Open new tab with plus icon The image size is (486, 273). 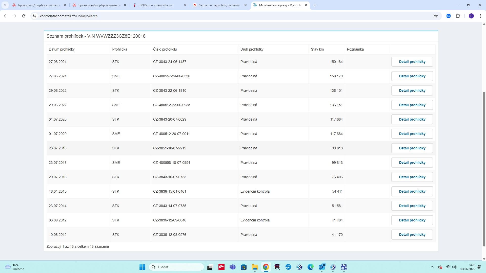click(315, 5)
